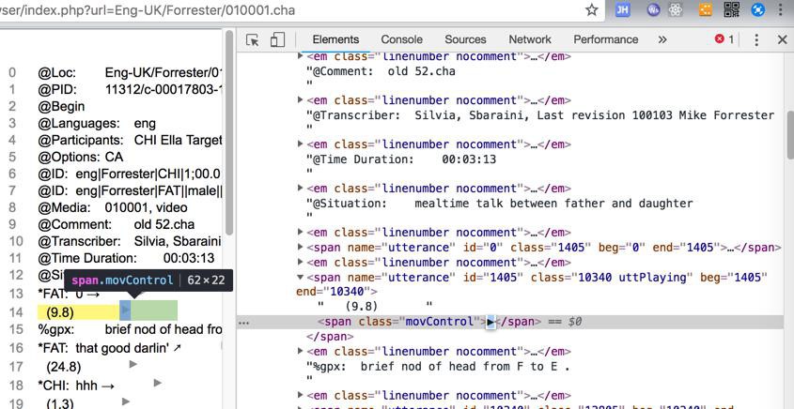794x409 pixels.
Task: Play the (1.3) utterance on line 19
Action: tap(126, 401)
